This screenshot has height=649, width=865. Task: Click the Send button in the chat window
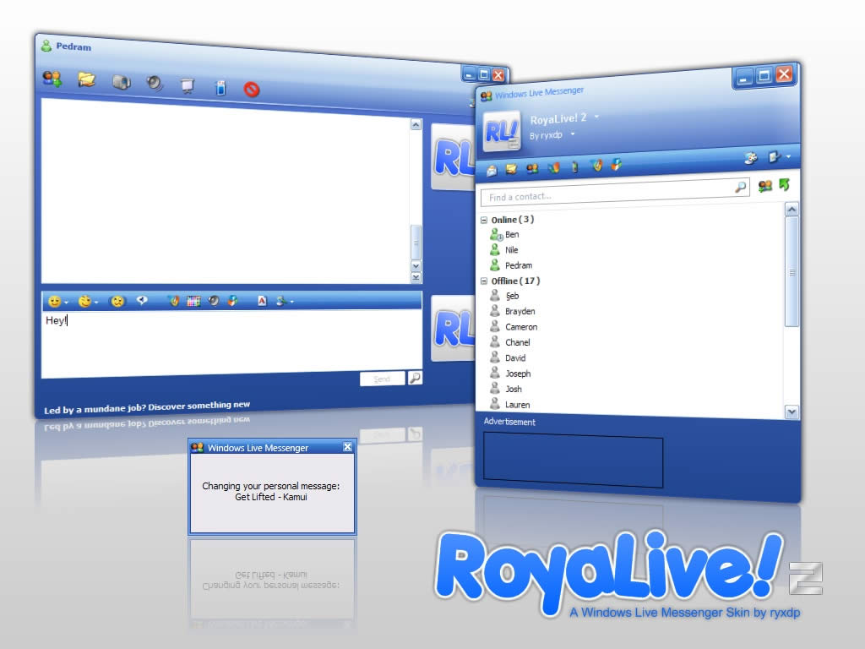pyautogui.click(x=383, y=379)
